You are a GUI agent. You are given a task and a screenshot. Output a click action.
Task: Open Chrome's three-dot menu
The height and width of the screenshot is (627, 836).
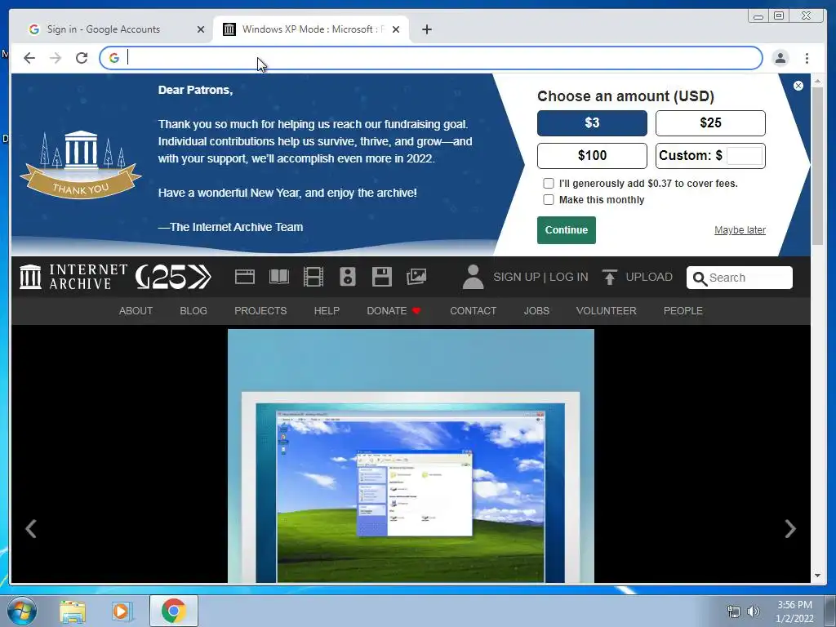[x=807, y=58]
